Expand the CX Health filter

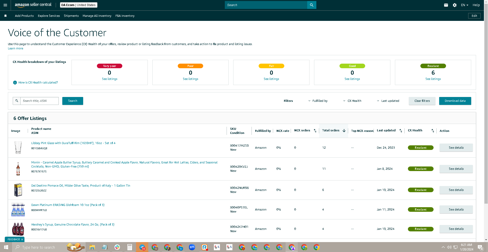click(352, 101)
